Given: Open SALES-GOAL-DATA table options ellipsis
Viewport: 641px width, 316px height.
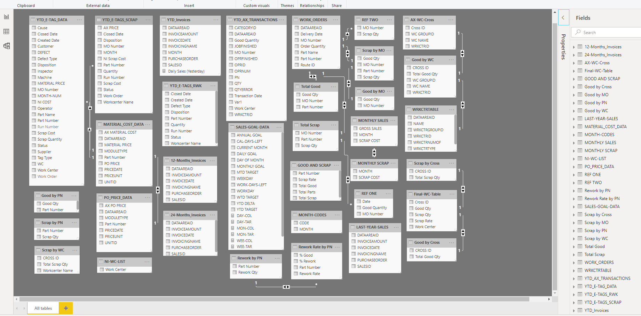Looking at the screenshot, I should tap(279, 127).
